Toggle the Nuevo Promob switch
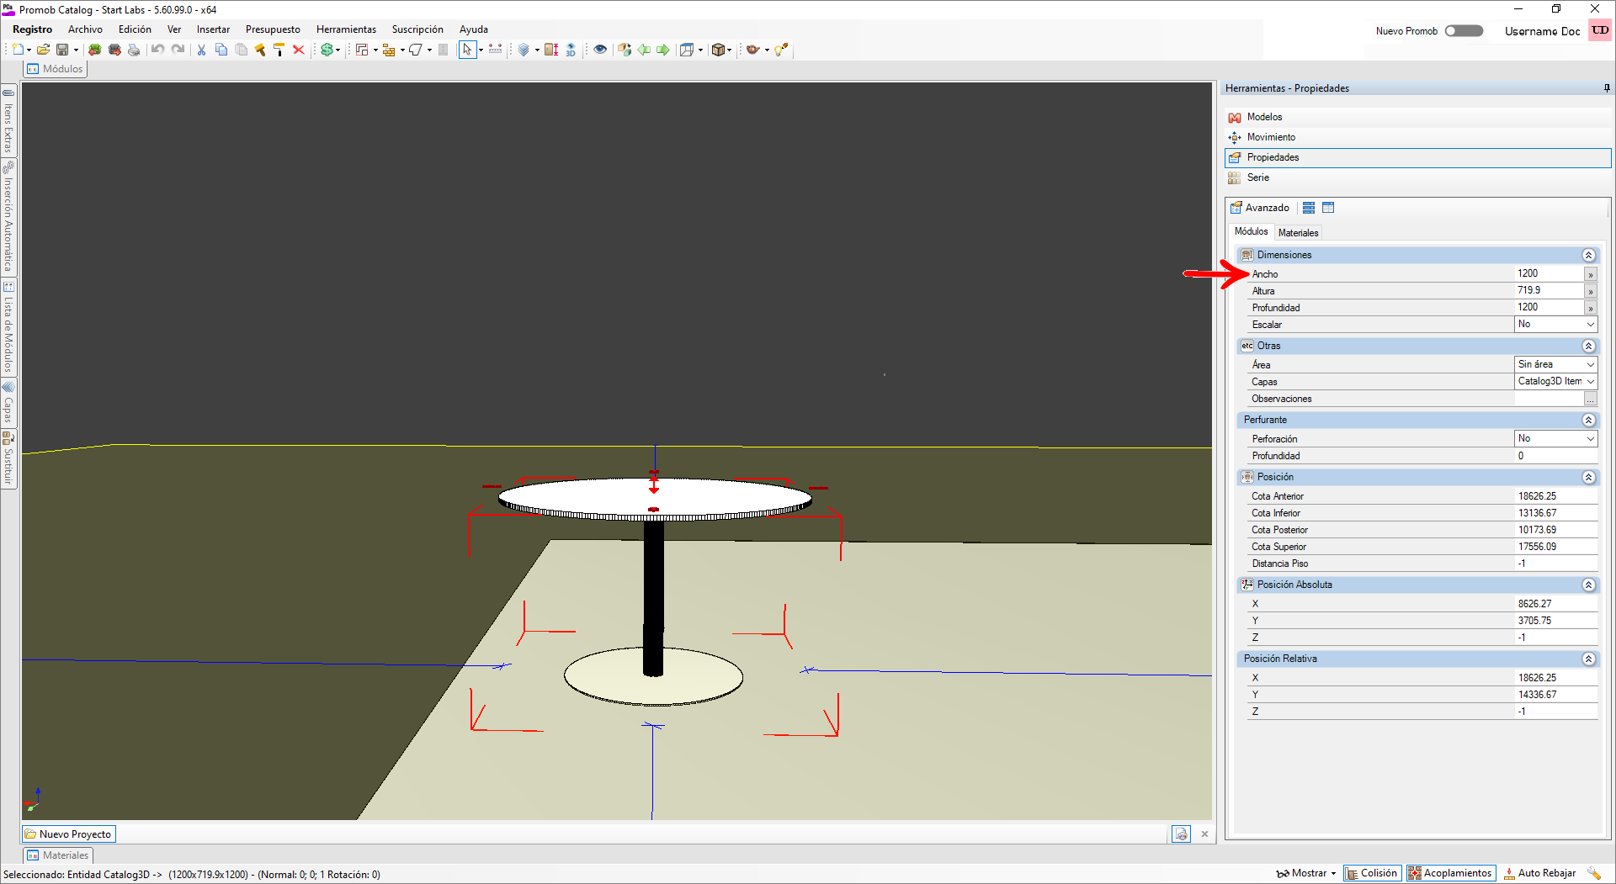1616x884 pixels. click(1464, 31)
